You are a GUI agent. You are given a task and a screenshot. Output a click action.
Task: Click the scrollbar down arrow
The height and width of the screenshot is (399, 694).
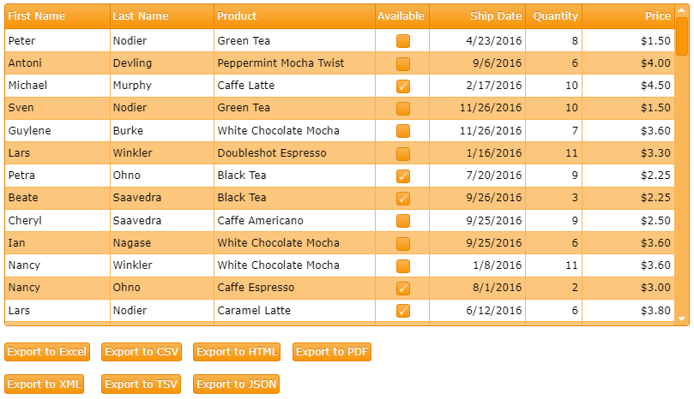682,319
